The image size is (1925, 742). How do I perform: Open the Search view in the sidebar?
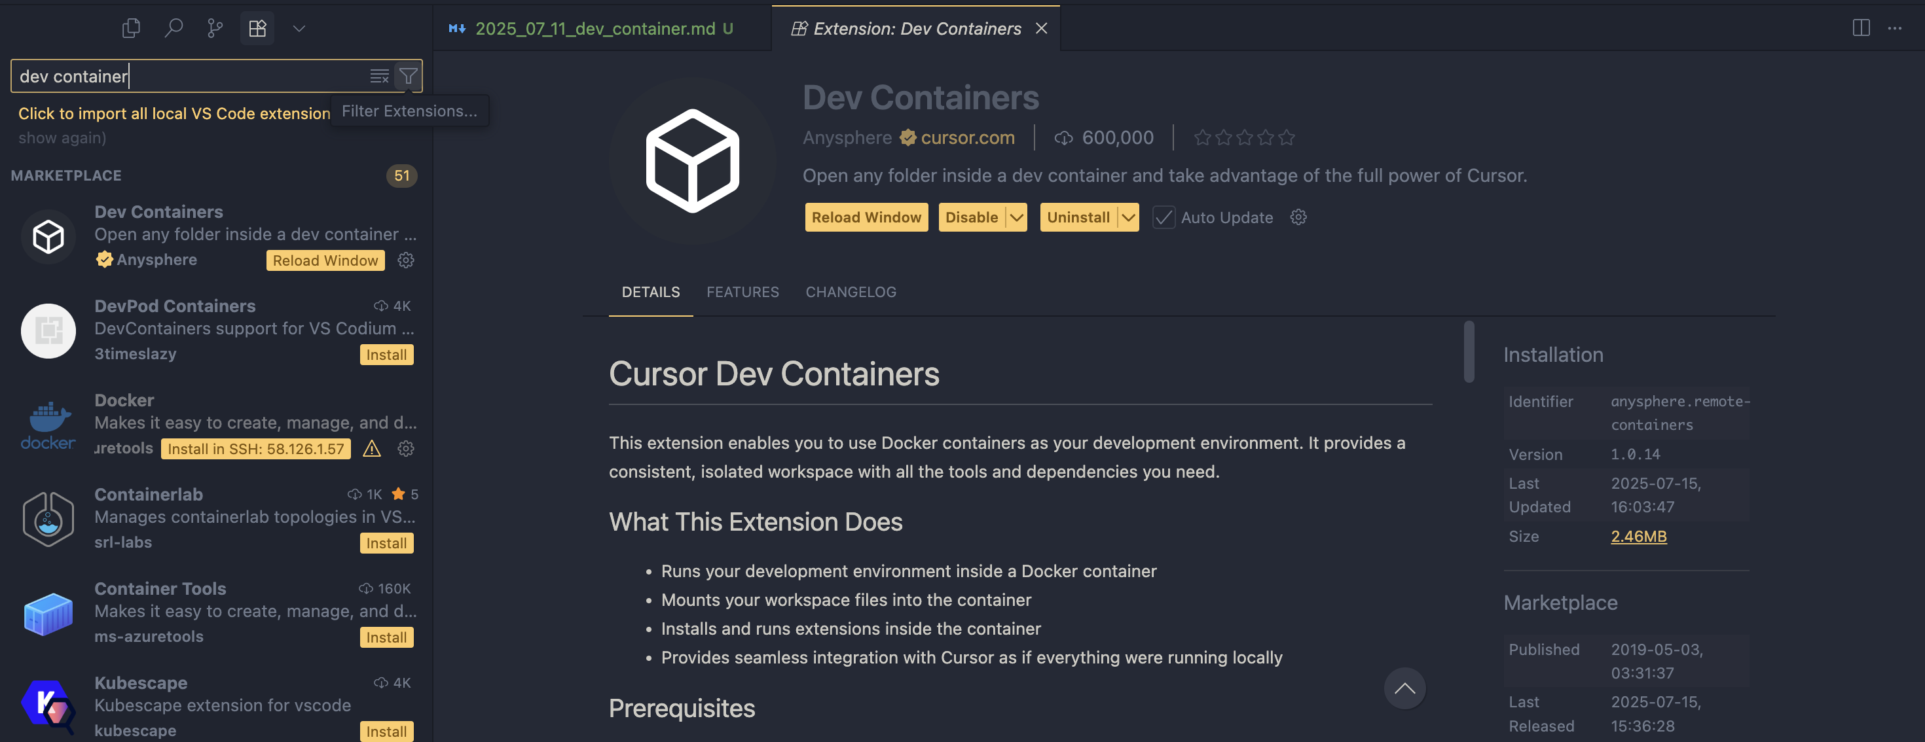174,27
